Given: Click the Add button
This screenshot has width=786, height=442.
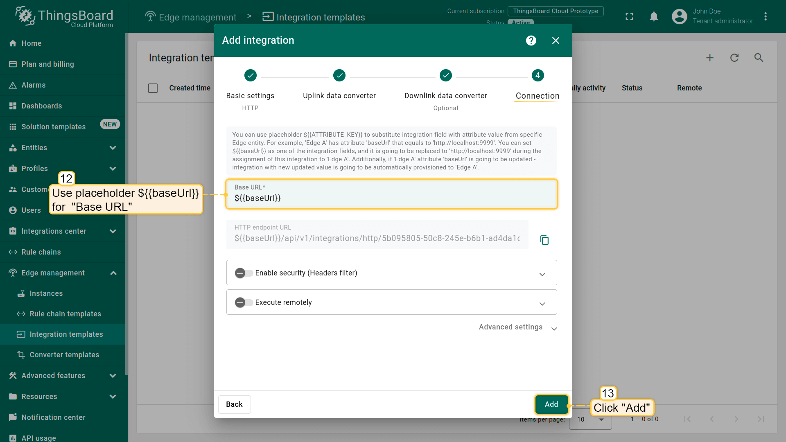Looking at the screenshot, I should click(x=551, y=404).
